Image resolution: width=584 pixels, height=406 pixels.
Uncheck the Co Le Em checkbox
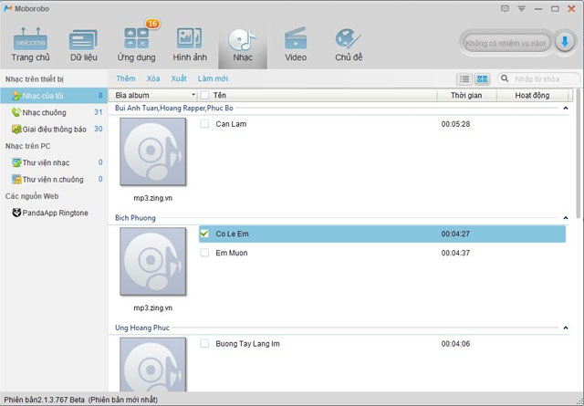(204, 234)
